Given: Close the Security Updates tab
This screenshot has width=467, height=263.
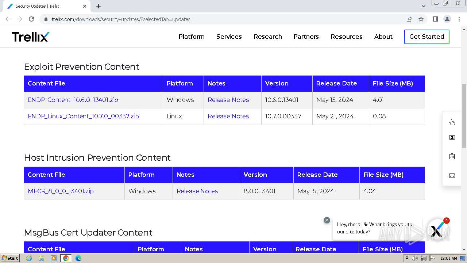Looking at the screenshot, I should pos(85,6).
